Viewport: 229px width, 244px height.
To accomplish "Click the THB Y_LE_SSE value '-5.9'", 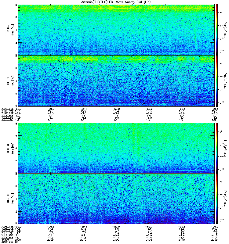I will [x=116, y=118].
